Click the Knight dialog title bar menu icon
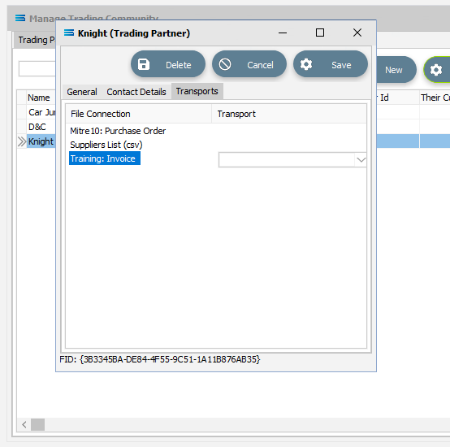The height and width of the screenshot is (447, 450). click(69, 33)
